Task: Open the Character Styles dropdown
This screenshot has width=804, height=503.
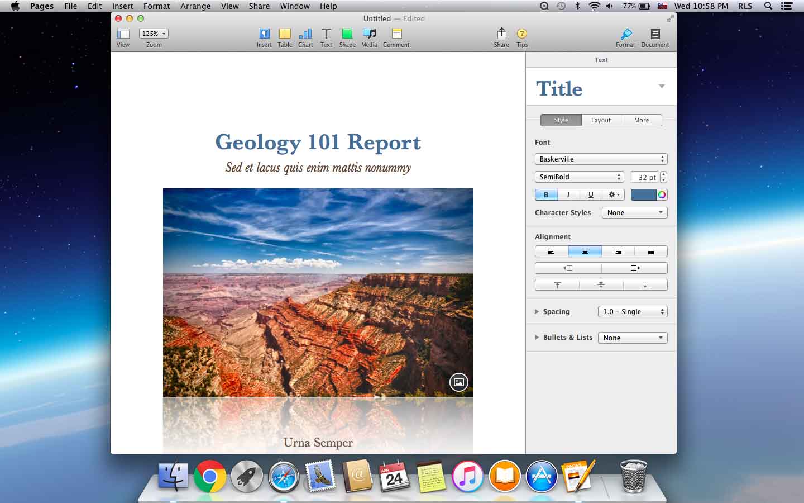Action: click(634, 213)
